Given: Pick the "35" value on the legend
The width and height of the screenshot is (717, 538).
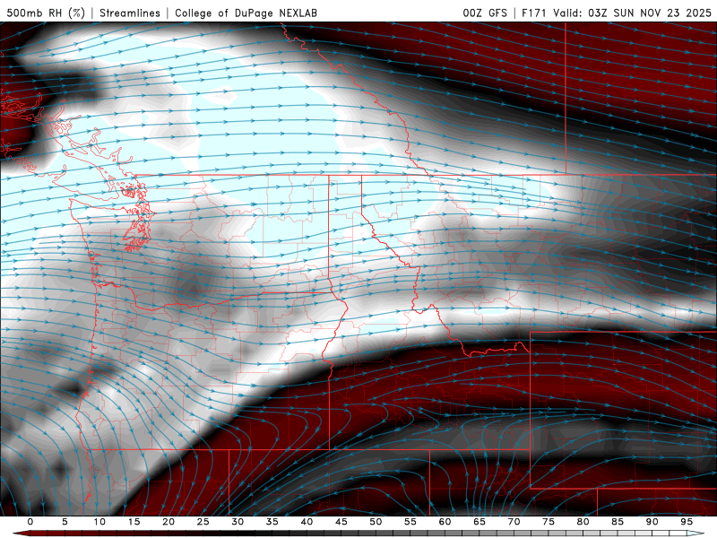Looking at the screenshot, I should pyautogui.click(x=272, y=522).
